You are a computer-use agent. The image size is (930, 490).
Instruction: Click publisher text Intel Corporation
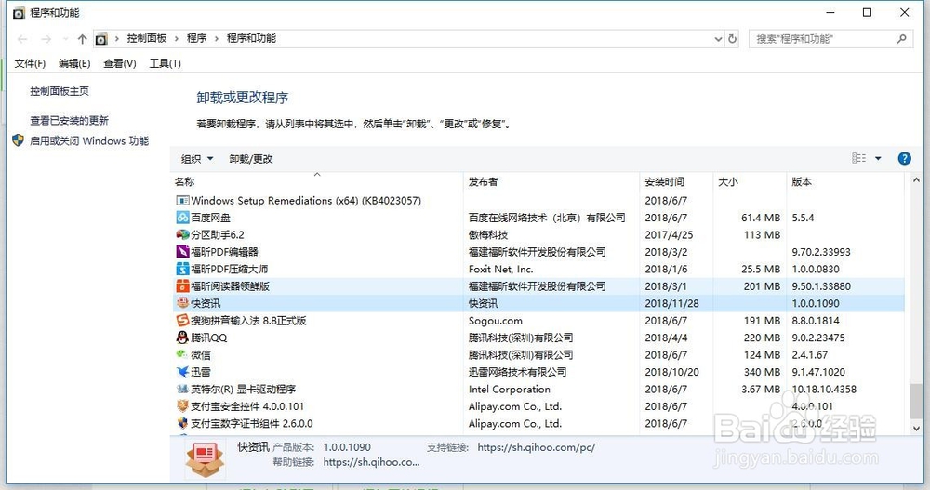[x=510, y=390]
